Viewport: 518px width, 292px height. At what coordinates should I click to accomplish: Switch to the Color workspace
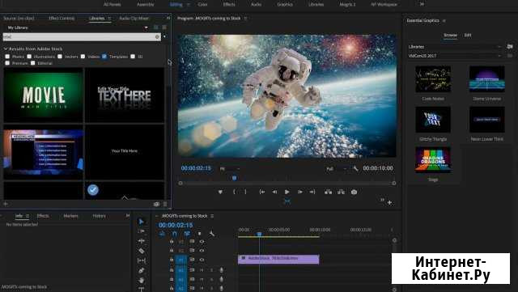(x=202, y=5)
